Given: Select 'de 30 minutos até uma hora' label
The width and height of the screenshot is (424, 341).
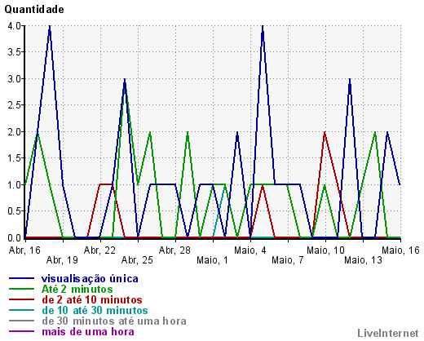Looking at the screenshot, I should [114, 321].
